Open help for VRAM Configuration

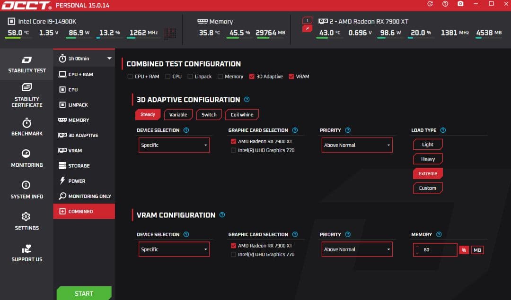click(x=222, y=215)
